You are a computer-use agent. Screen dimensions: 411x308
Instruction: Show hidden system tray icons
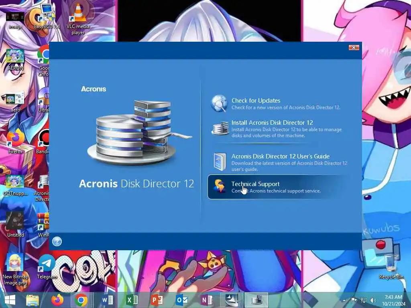point(344,300)
